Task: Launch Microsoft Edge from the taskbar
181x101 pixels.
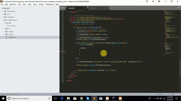Action: [62, 98]
